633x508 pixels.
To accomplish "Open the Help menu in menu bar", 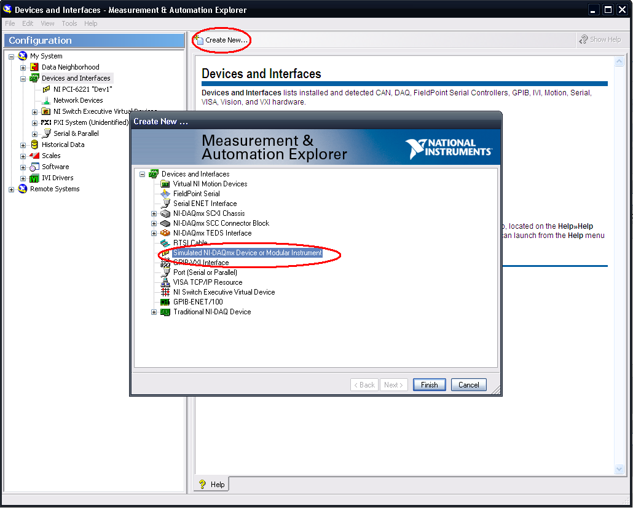I will tap(90, 23).
